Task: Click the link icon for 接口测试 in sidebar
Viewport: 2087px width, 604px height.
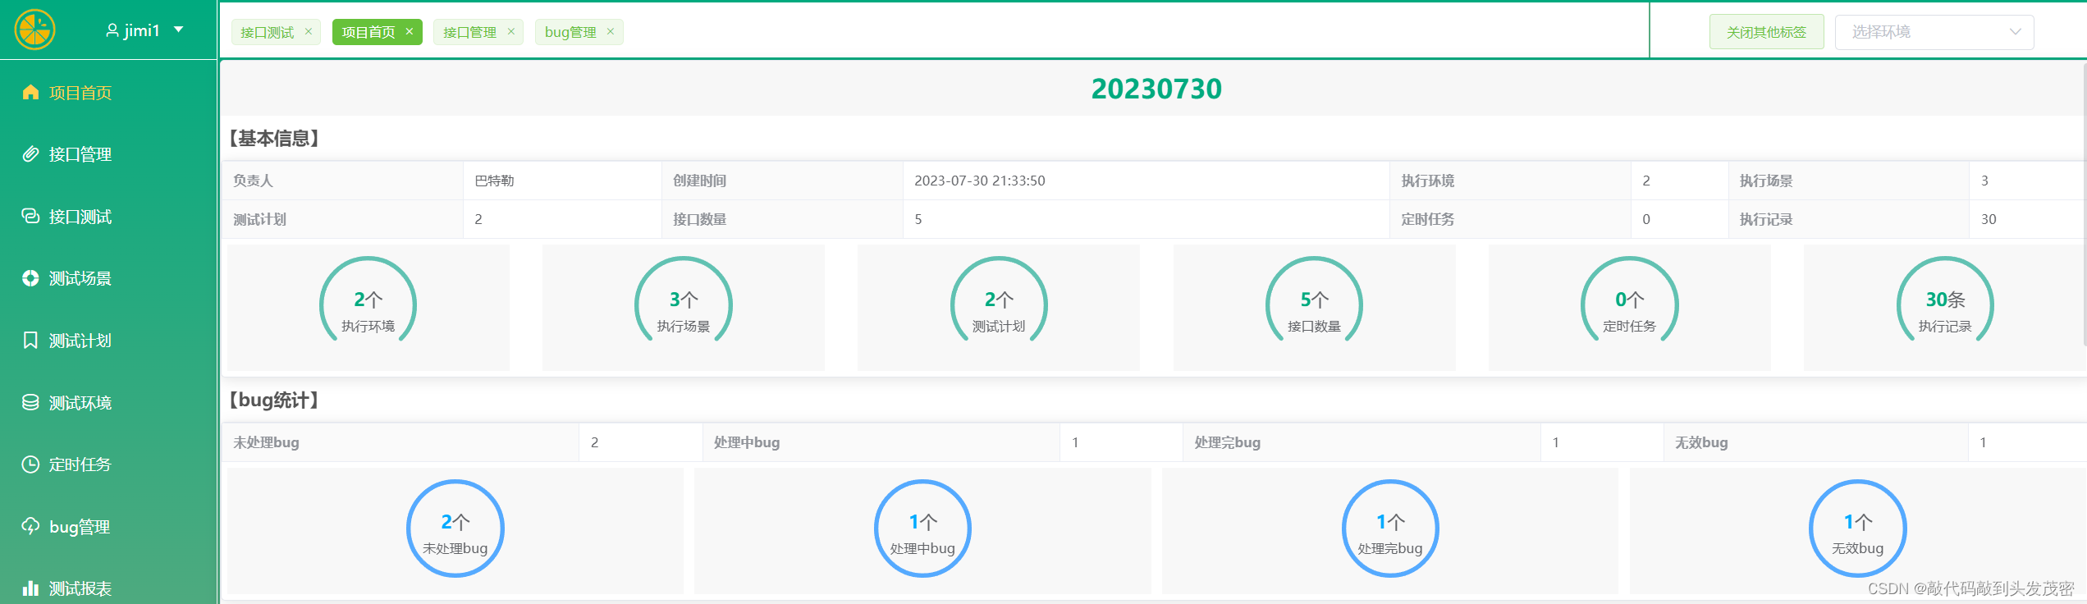Action: coord(30,216)
